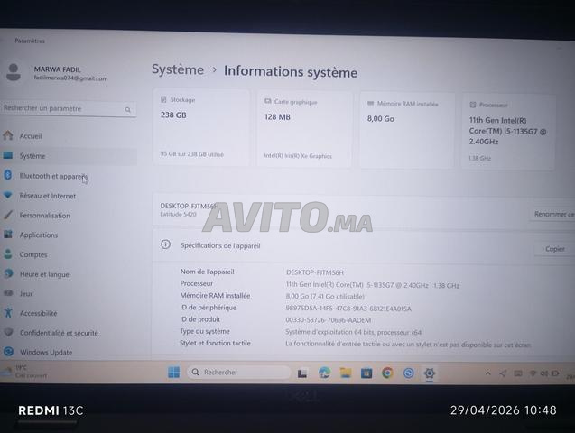Open the Accueil settings page
The image size is (575, 433).
pos(31,136)
